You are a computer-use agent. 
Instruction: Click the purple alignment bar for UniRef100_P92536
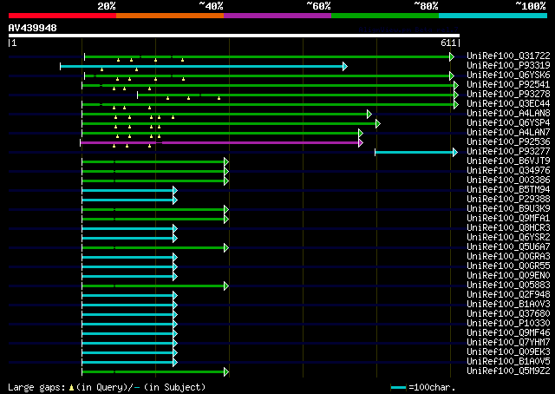(219, 143)
